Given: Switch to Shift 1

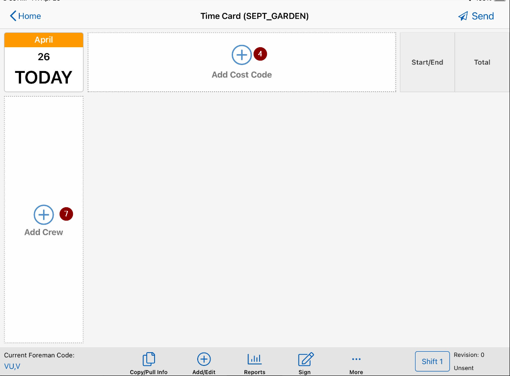Looking at the screenshot, I should point(432,361).
